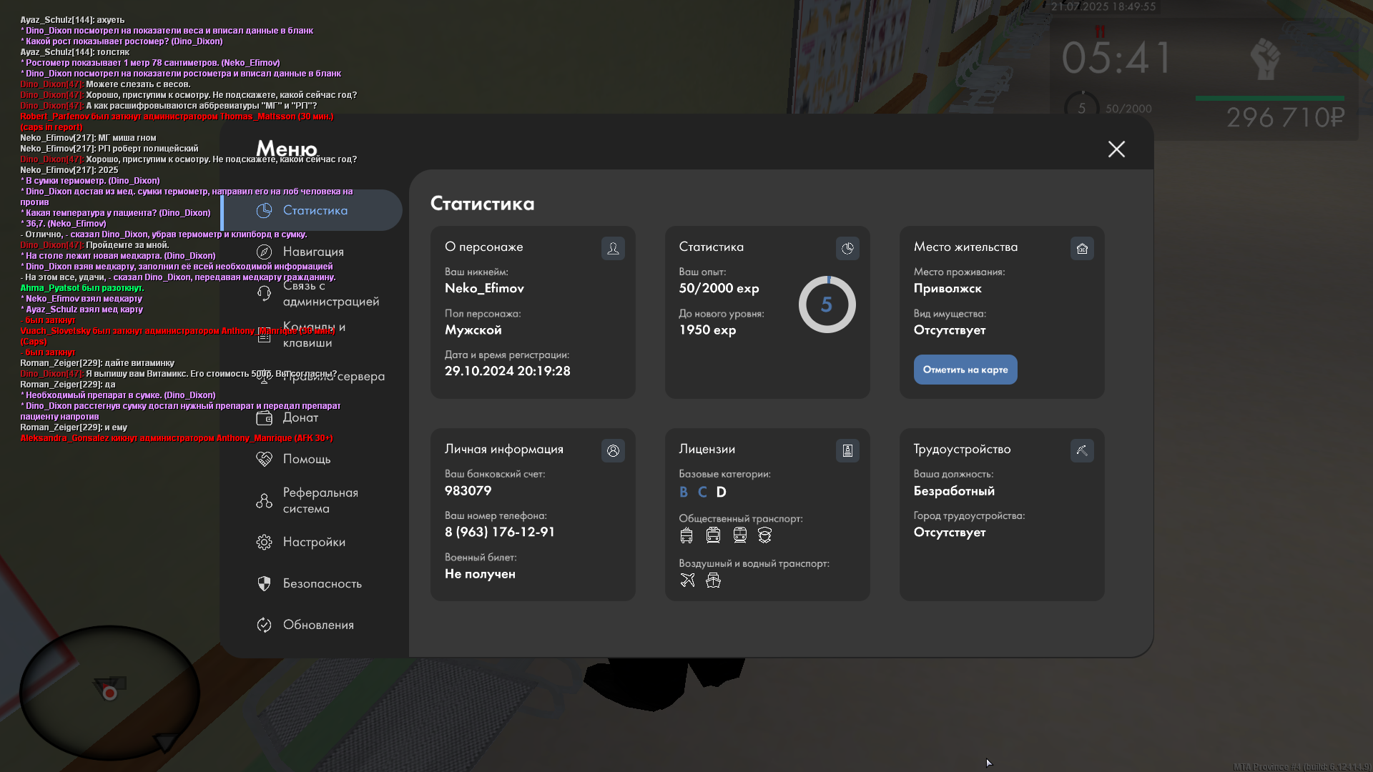Close the menu with the X button
Screen dimensions: 1373x772
[1116, 149]
